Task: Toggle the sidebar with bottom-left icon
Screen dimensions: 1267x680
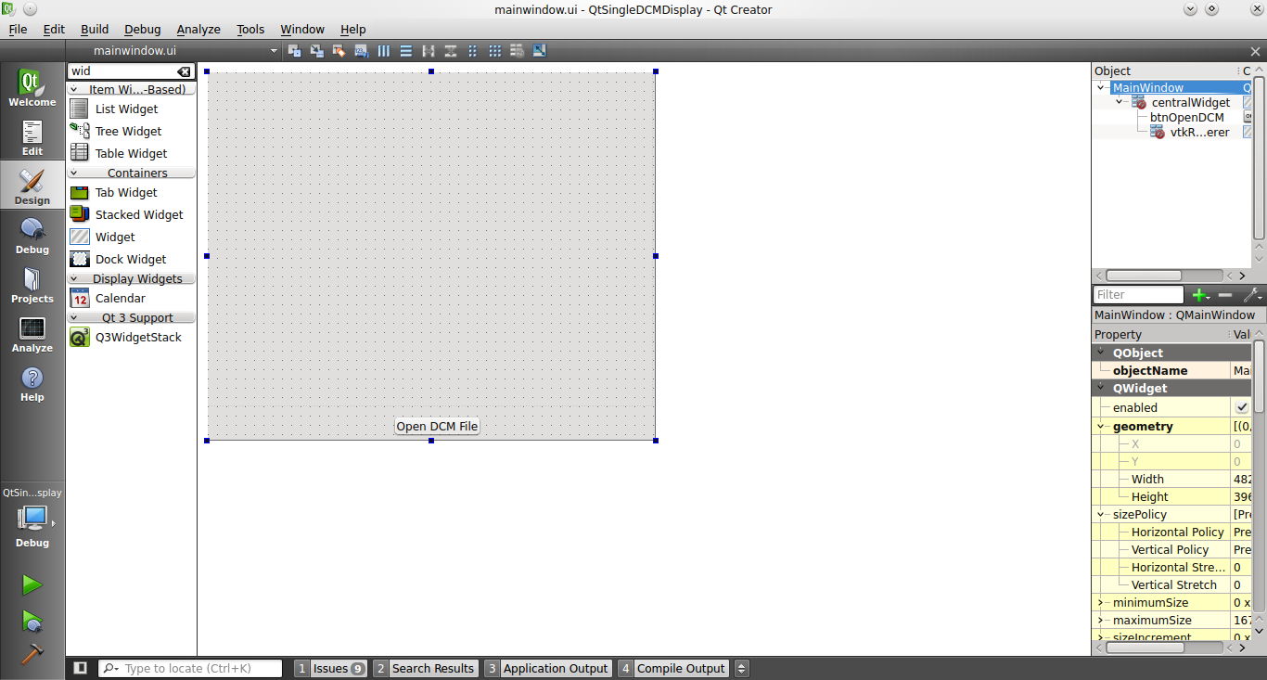Action: point(81,668)
